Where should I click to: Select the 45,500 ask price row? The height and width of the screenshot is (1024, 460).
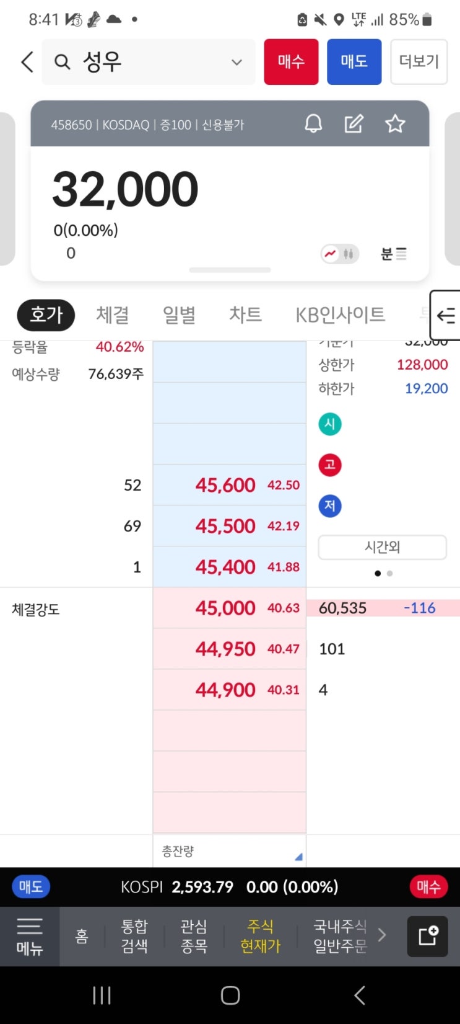pyautogui.click(x=229, y=526)
